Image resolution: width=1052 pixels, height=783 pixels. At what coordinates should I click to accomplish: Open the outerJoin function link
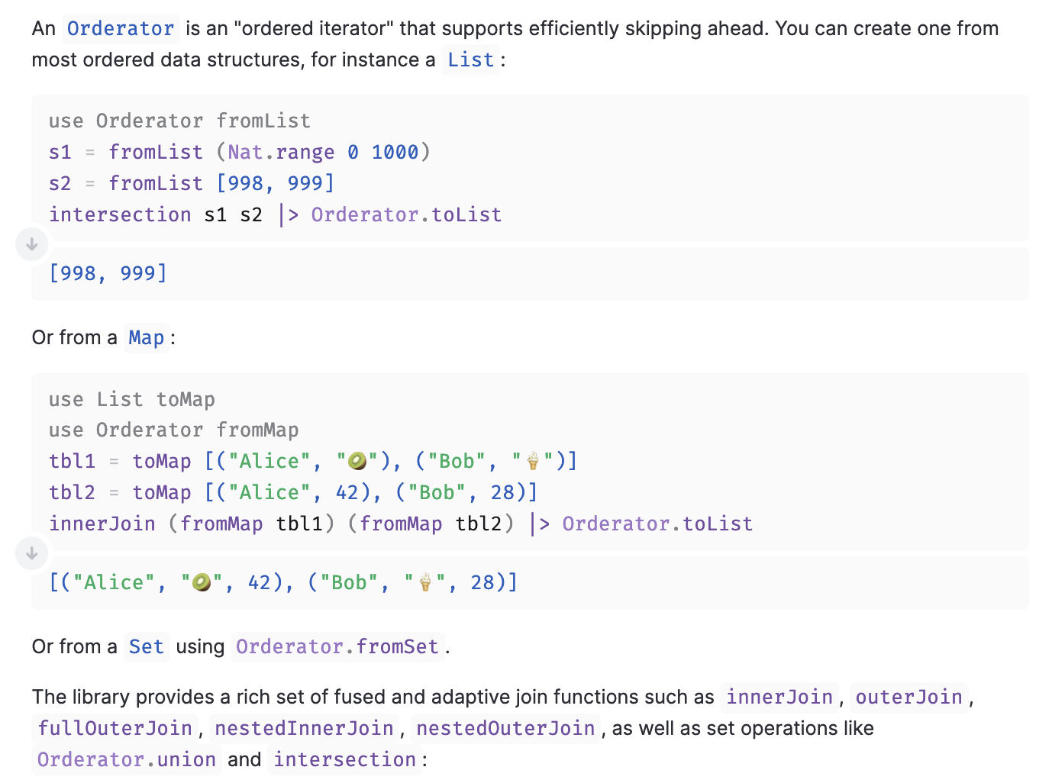(908, 698)
